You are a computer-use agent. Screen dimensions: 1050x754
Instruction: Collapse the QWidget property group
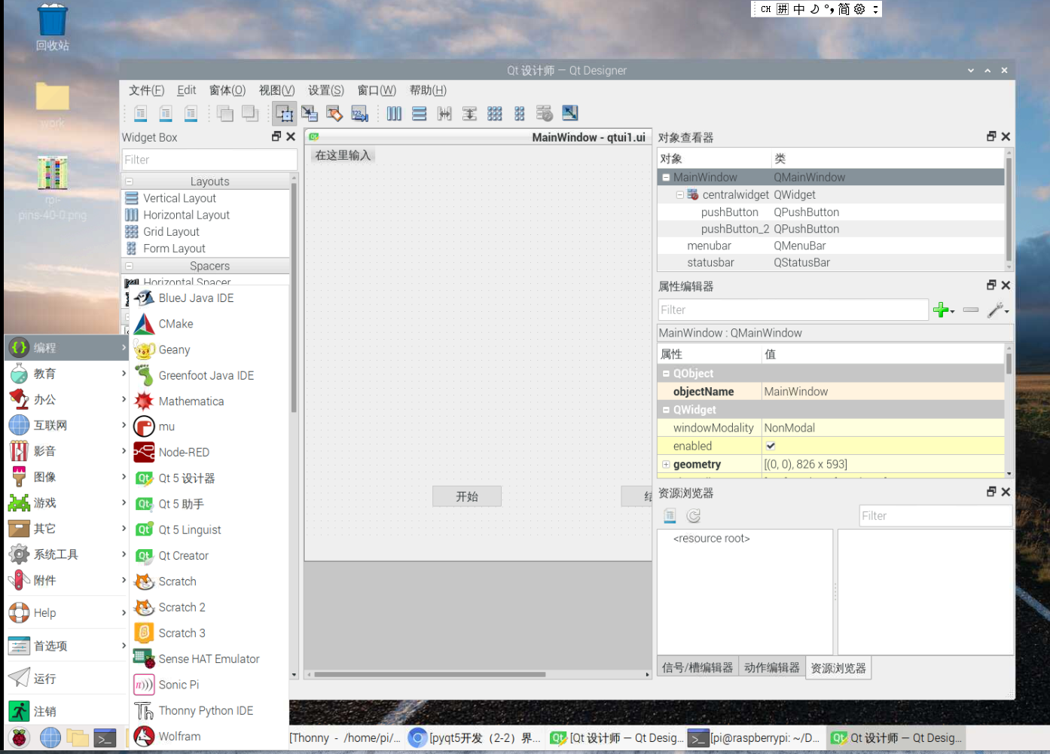tap(666, 410)
